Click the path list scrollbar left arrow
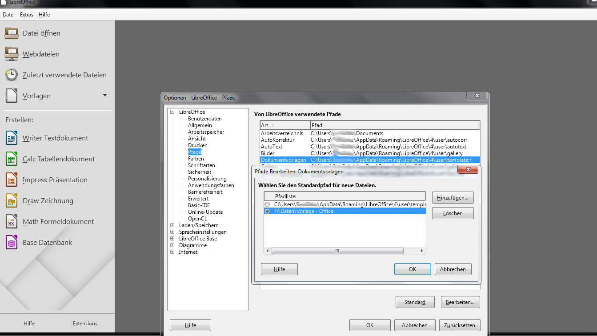The width and height of the screenshot is (597, 336). 268,251
